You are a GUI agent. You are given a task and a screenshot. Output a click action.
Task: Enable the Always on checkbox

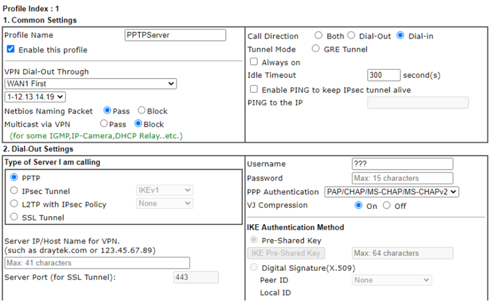pos(254,62)
